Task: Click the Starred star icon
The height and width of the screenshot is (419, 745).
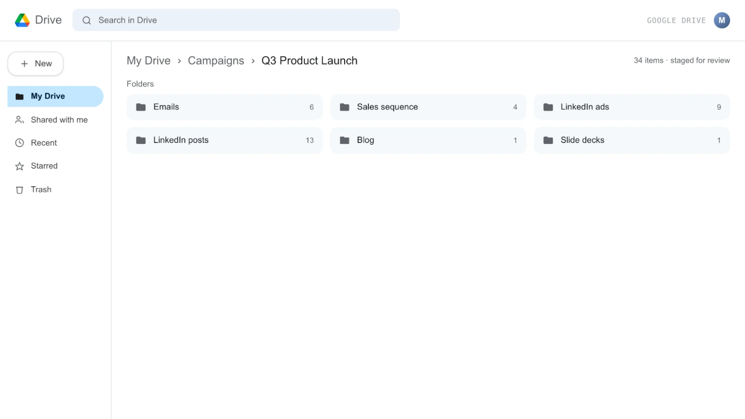Action: pos(20,166)
